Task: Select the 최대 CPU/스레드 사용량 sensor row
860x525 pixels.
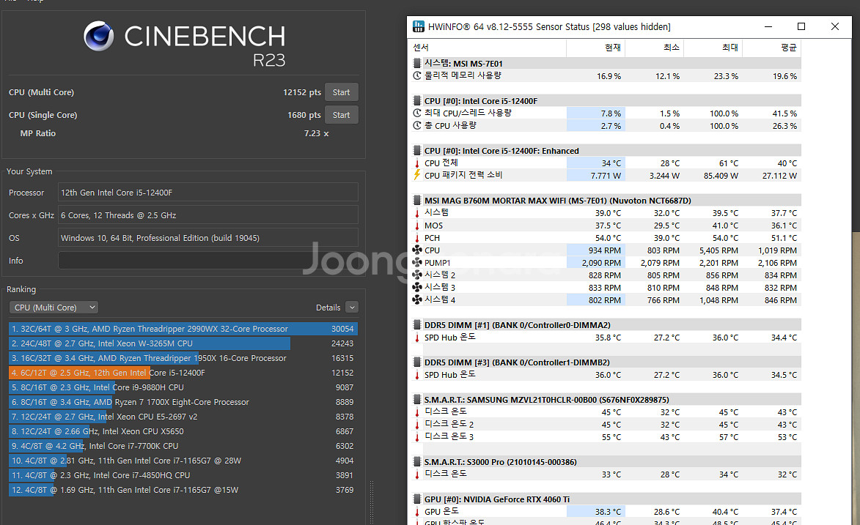Action: pyautogui.click(x=605, y=113)
